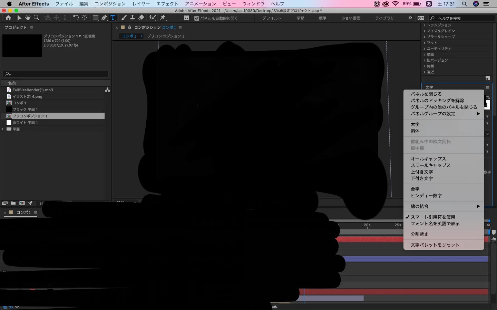Click the コンポ 1 timeline tab

click(24, 213)
